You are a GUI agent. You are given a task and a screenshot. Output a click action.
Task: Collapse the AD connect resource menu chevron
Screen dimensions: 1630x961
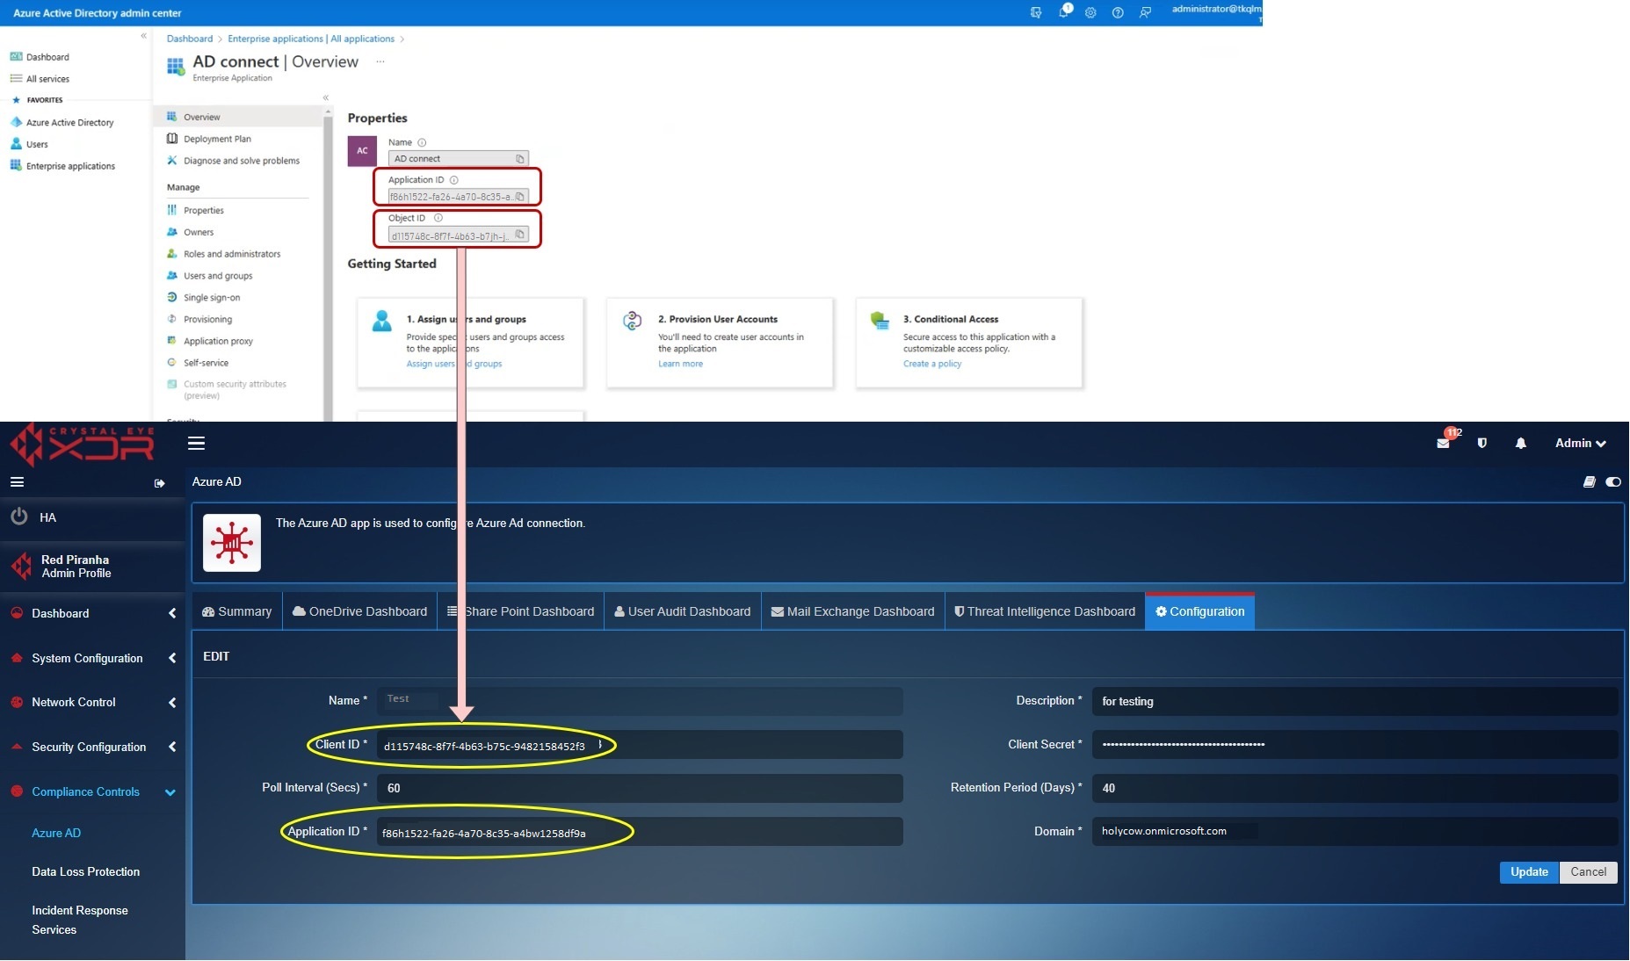[326, 98]
